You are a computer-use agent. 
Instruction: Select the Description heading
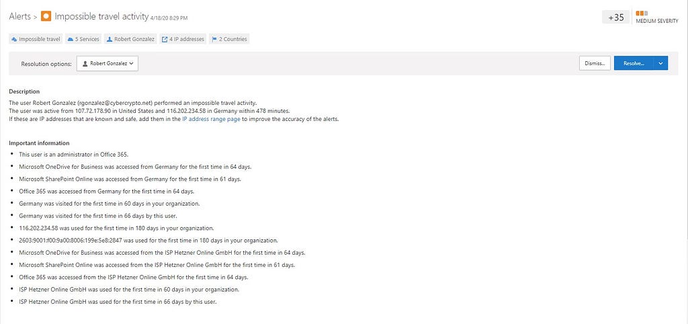pos(24,92)
